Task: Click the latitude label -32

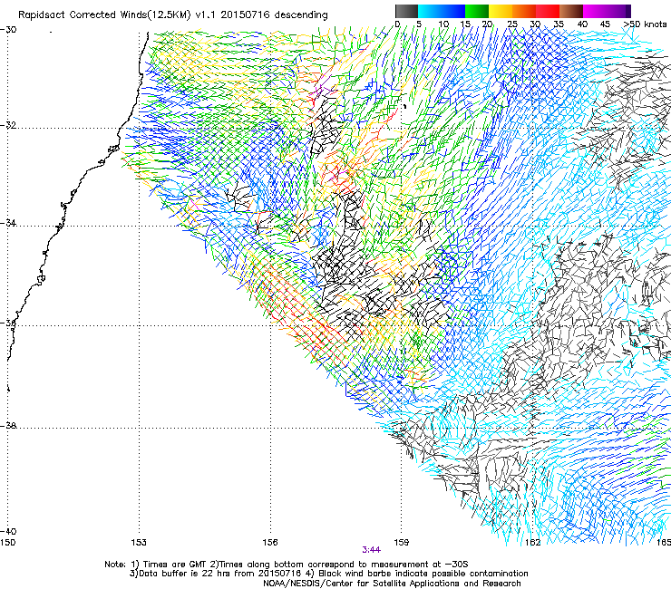Action: [8, 125]
